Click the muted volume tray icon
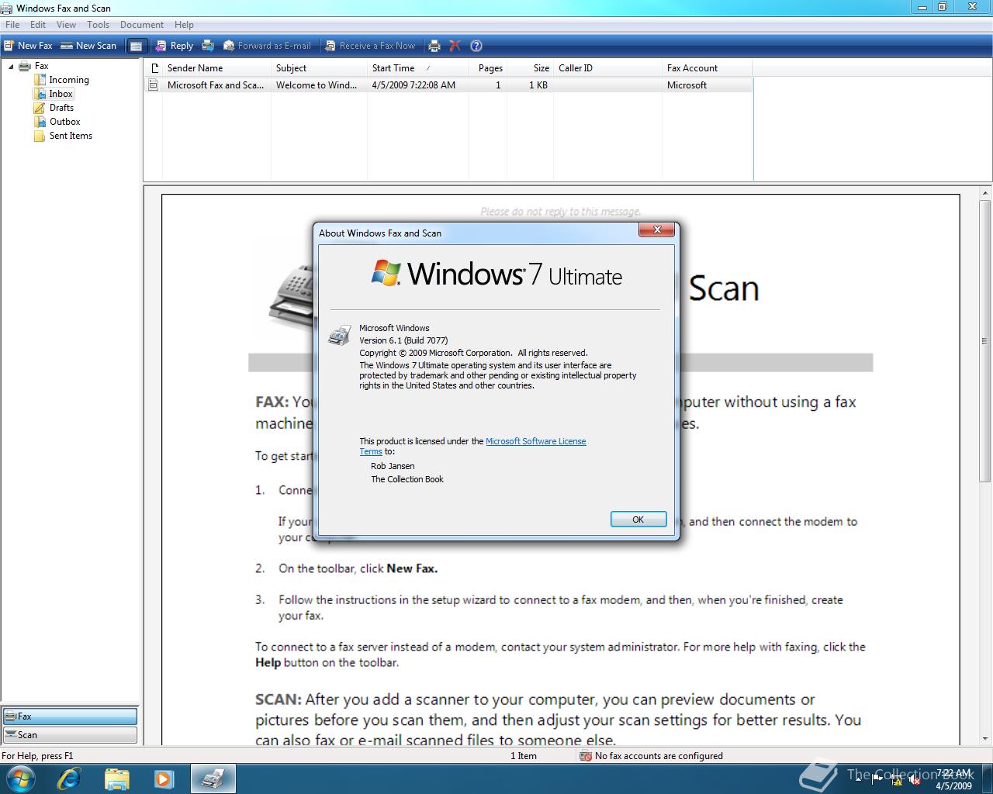Screen dimensions: 993x794 (x=915, y=779)
